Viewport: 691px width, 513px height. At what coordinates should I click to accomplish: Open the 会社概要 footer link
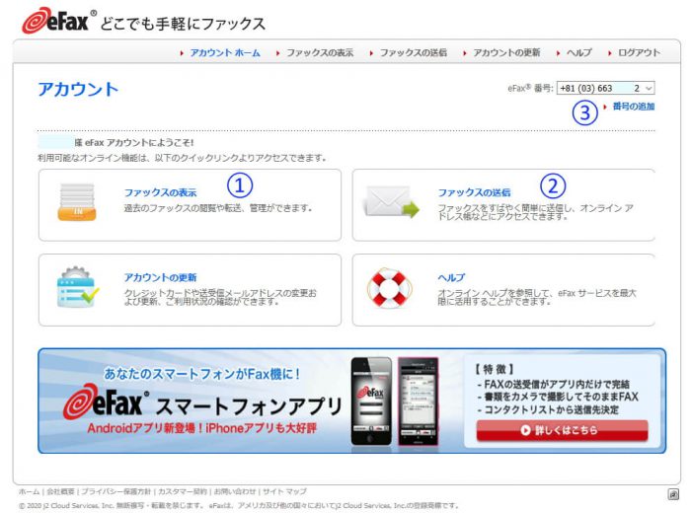tap(61, 491)
